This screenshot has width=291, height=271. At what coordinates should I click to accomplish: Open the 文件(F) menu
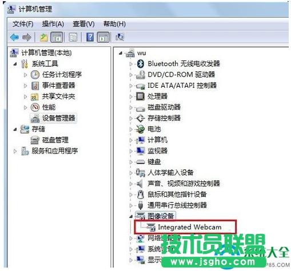(23, 24)
